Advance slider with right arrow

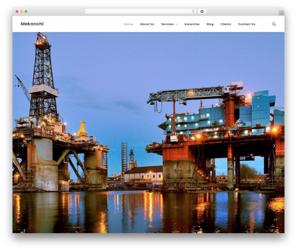274,146
